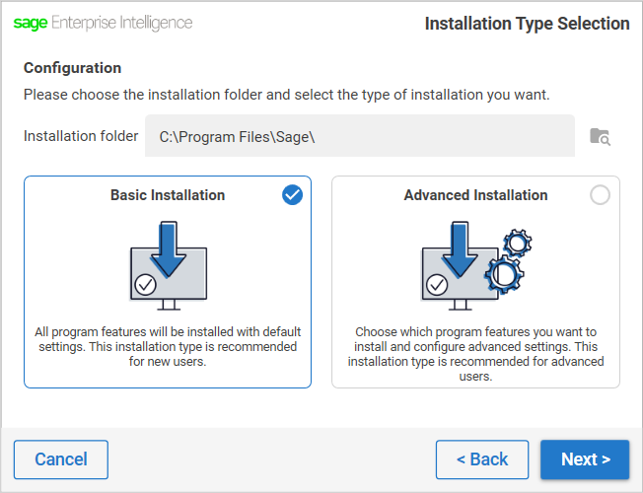Click the sage logo
643x493 pixels.
point(31,23)
